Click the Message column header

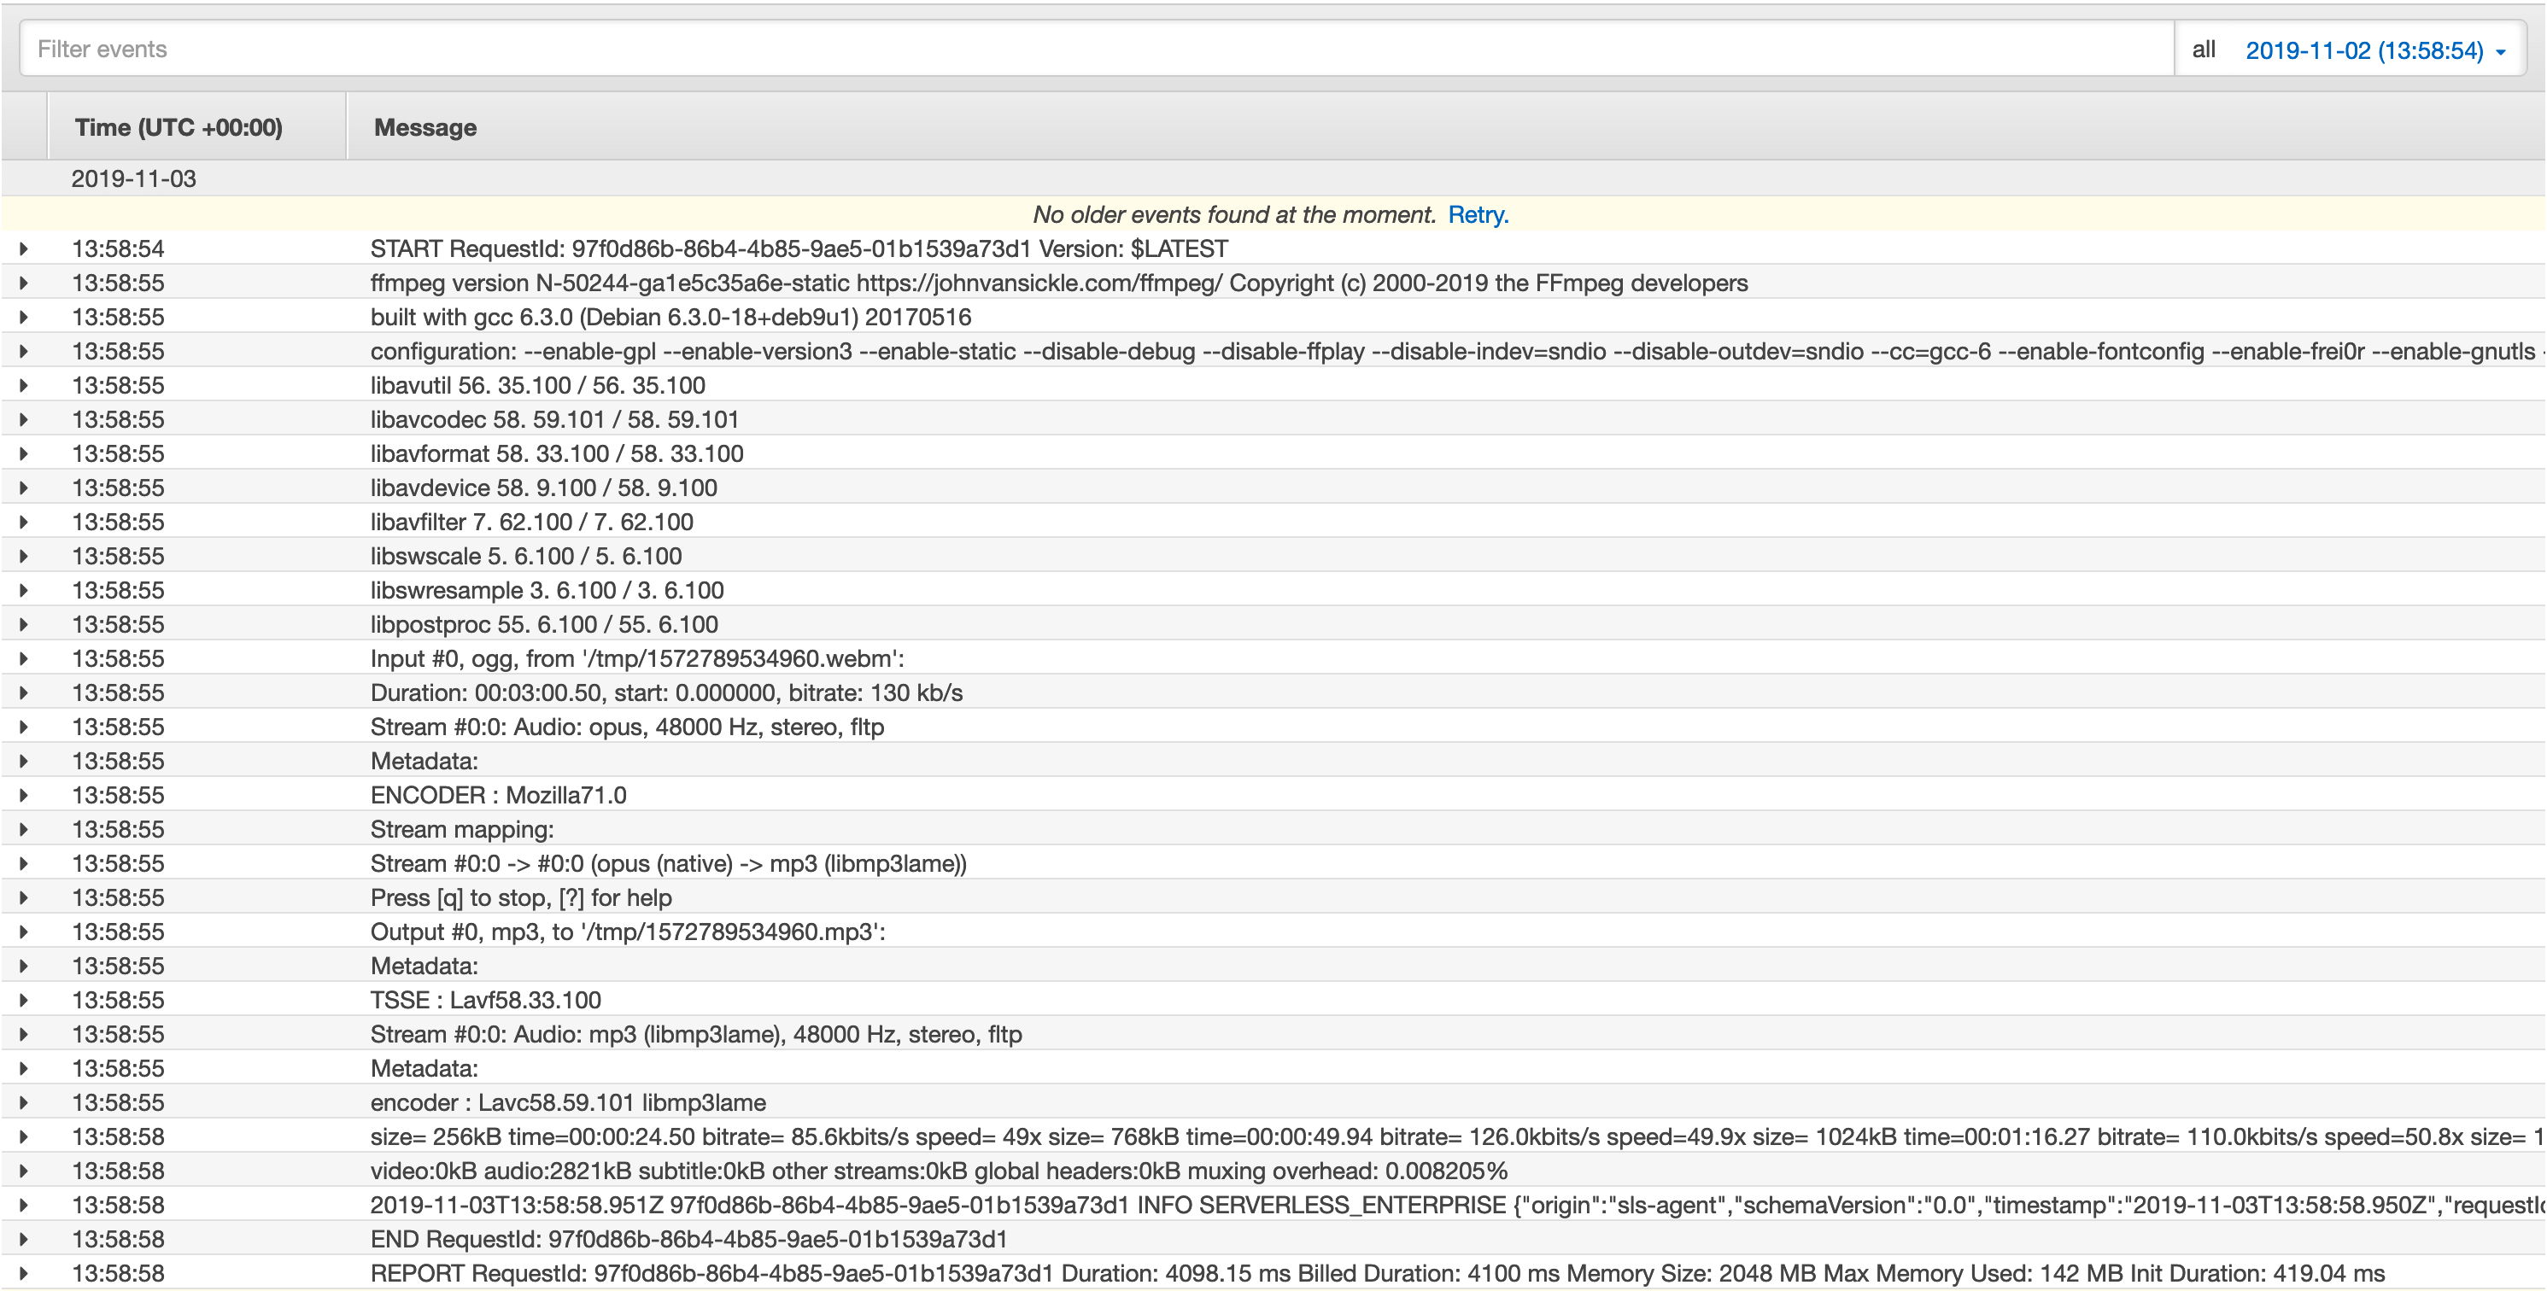(x=425, y=127)
